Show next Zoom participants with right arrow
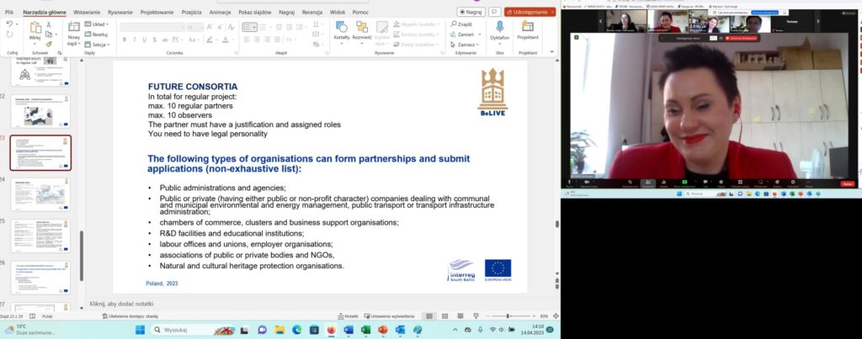Screen dimensions: 862x339 (817, 21)
